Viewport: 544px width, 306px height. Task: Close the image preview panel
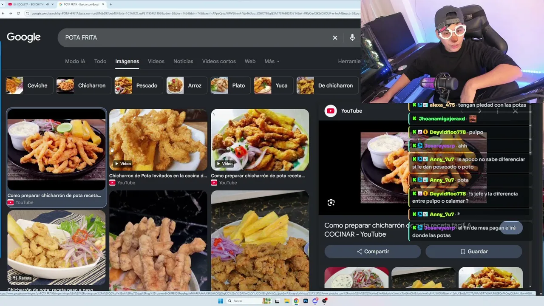pos(515,111)
